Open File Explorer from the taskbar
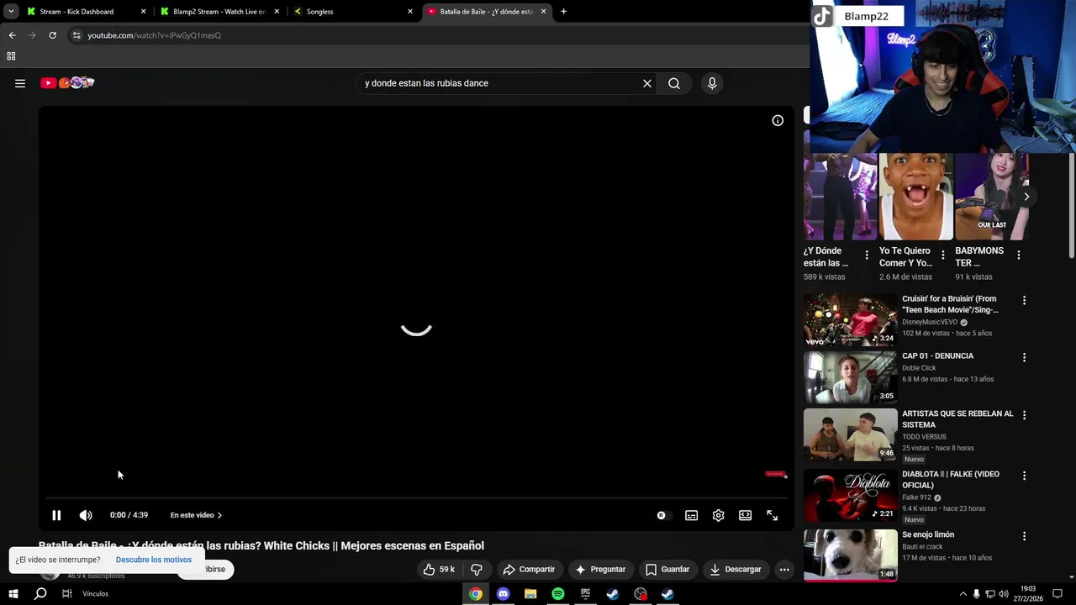Image resolution: width=1076 pixels, height=605 pixels. click(x=530, y=594)
